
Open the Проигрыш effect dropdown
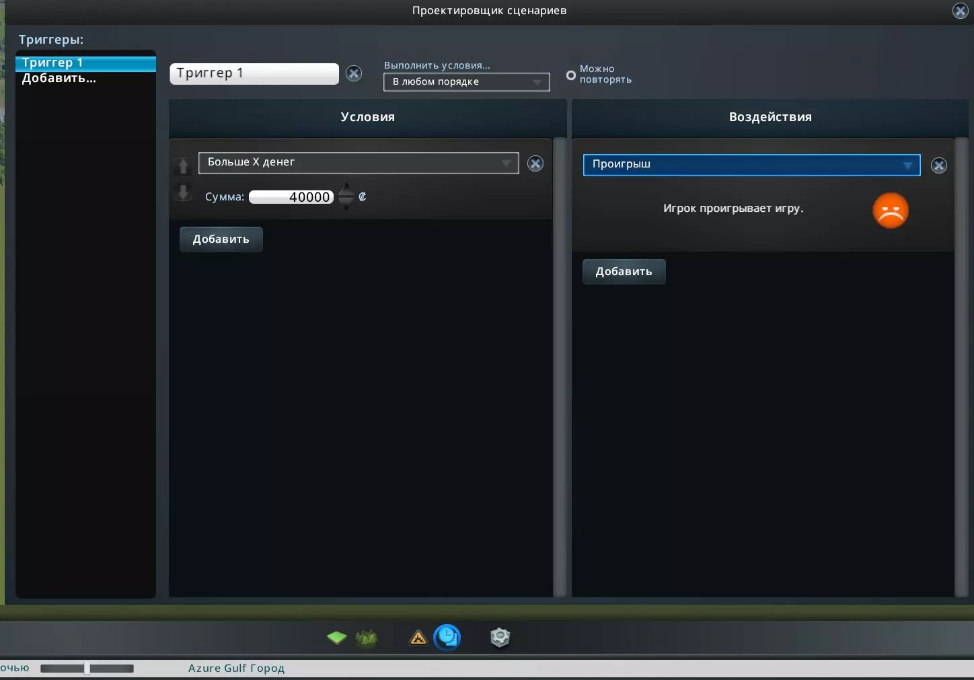coord(752,165)
